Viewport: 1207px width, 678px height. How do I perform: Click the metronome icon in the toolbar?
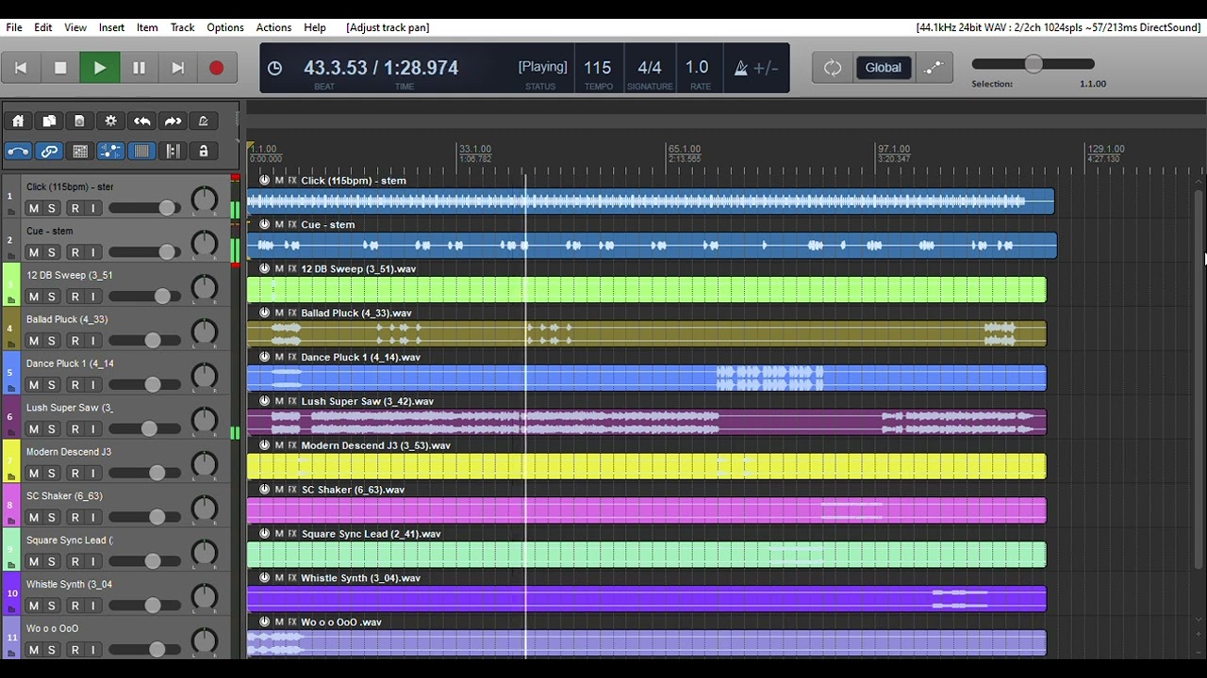click(203, 121)
